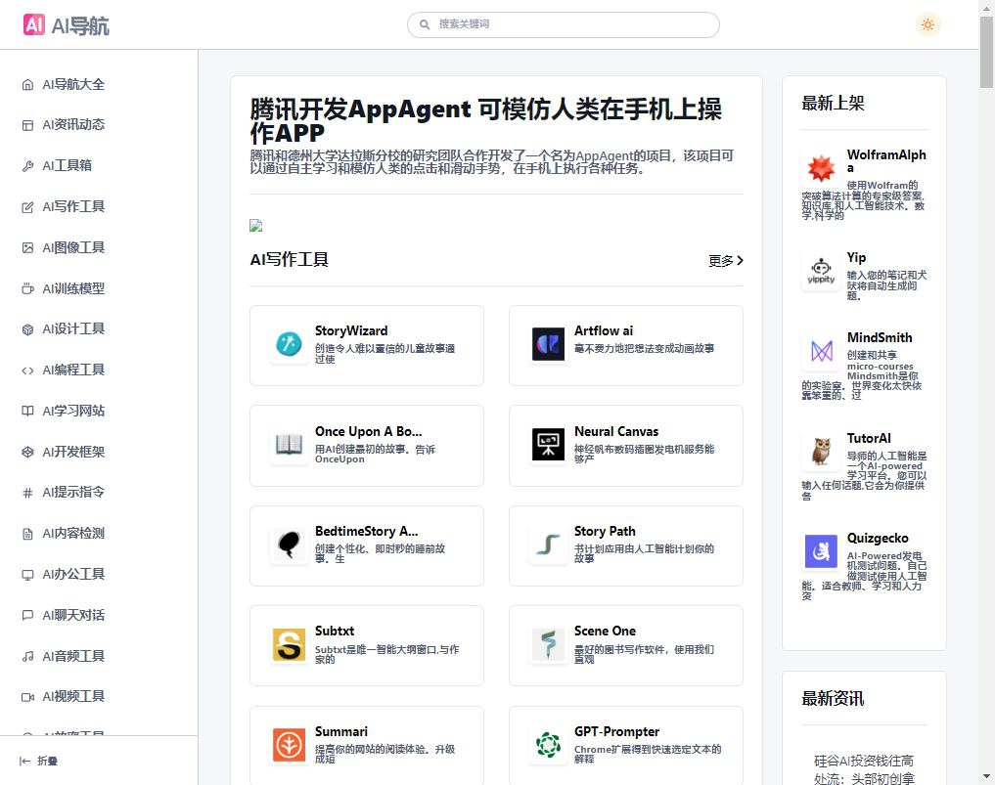Viewport: 995px width, 785px height.
Task: Open the Quizgecko title link
Action: [x=878, y=539]
